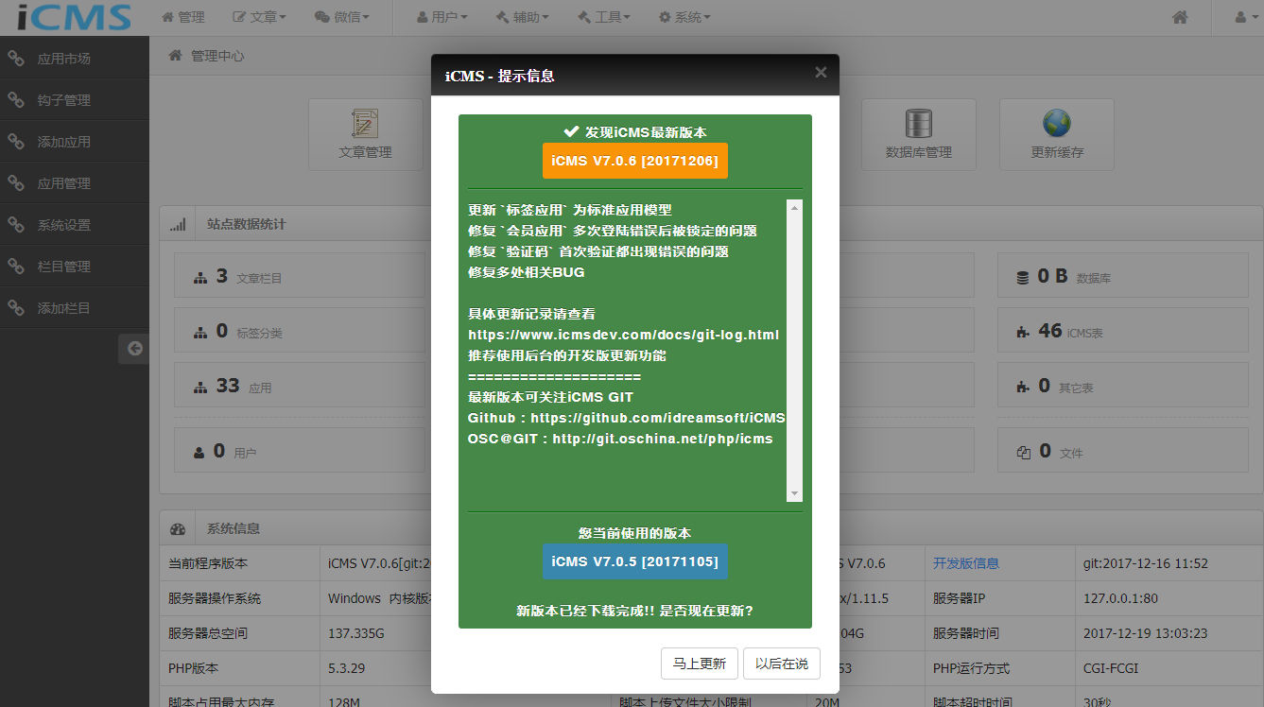The image size is (1264, 707).
Task: Click the iCMS logo
Action: pyautogui.click(x=74, y=17)
